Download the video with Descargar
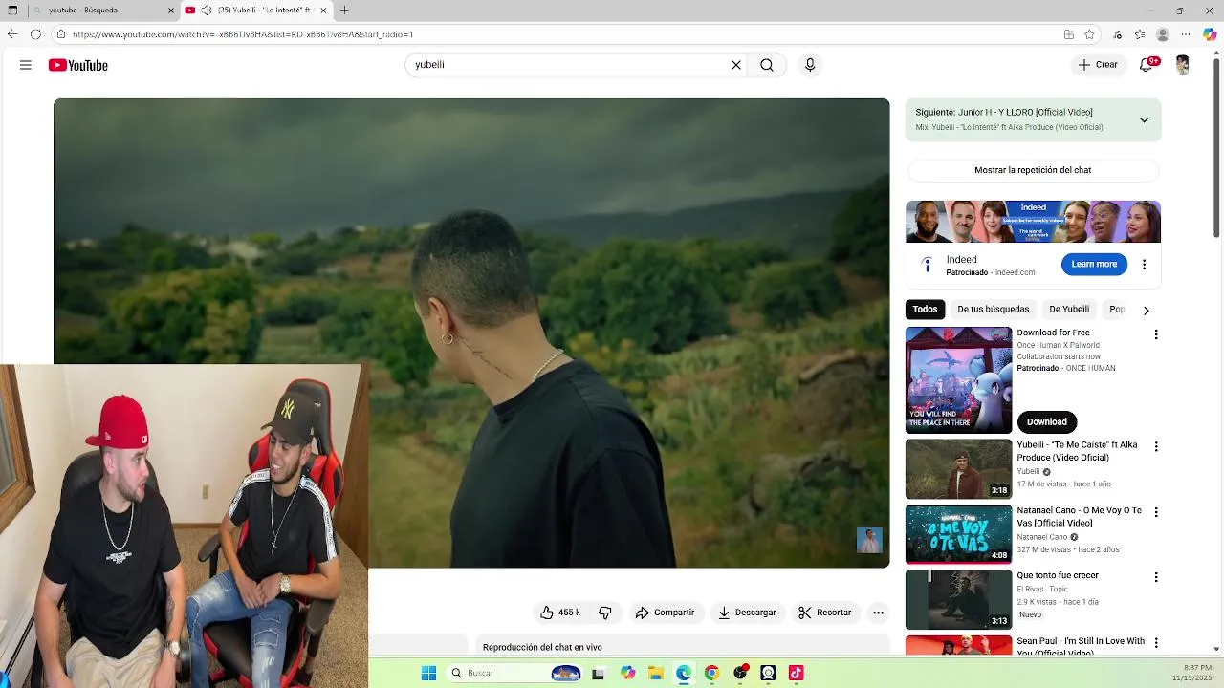The height and width of the screenshot is (688, 1224). (747, 613)
